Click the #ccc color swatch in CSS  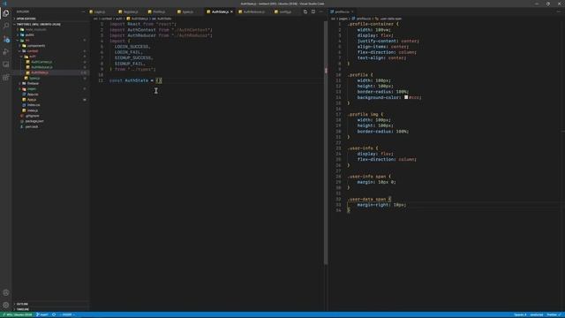(406, 97)
